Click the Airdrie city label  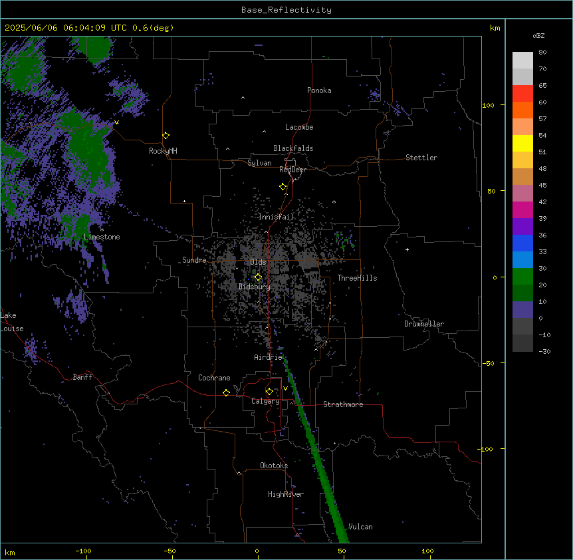coord(269,357)
